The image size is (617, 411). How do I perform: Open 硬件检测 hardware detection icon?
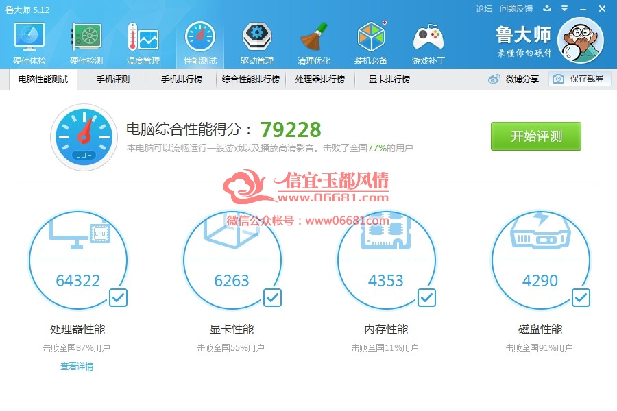(x=86, y=36)
